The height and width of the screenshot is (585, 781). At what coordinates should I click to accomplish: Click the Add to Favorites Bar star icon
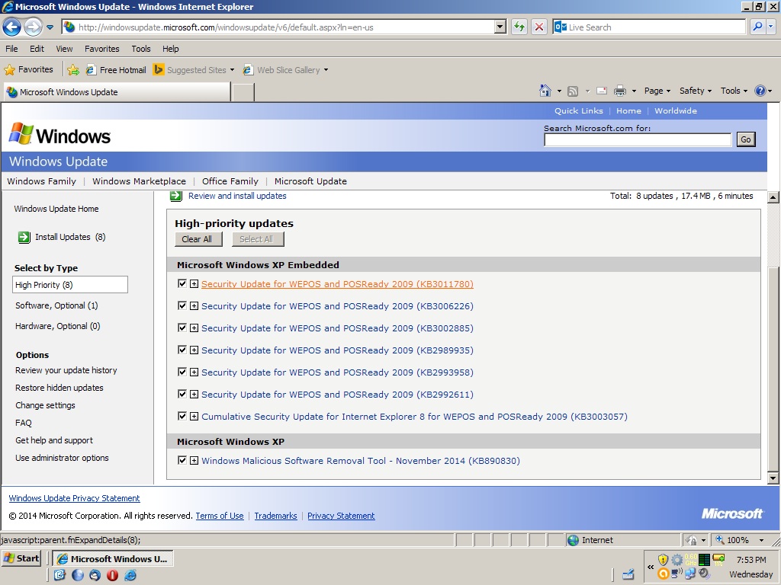(73, 70)
